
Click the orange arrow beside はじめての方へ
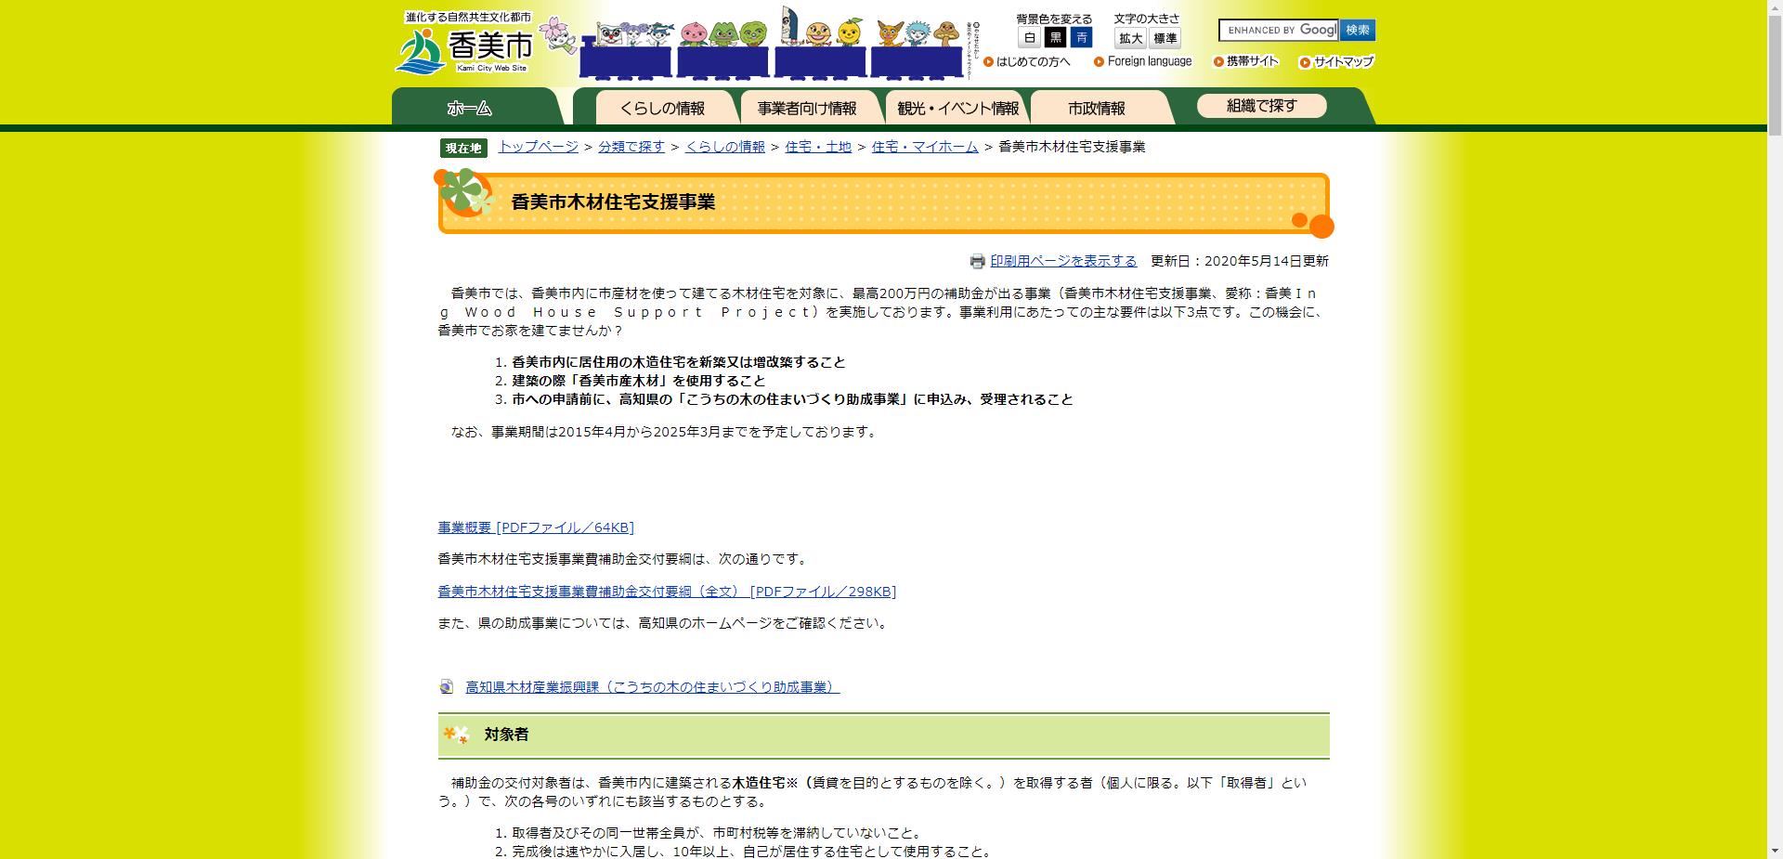(x=988, y=61)
